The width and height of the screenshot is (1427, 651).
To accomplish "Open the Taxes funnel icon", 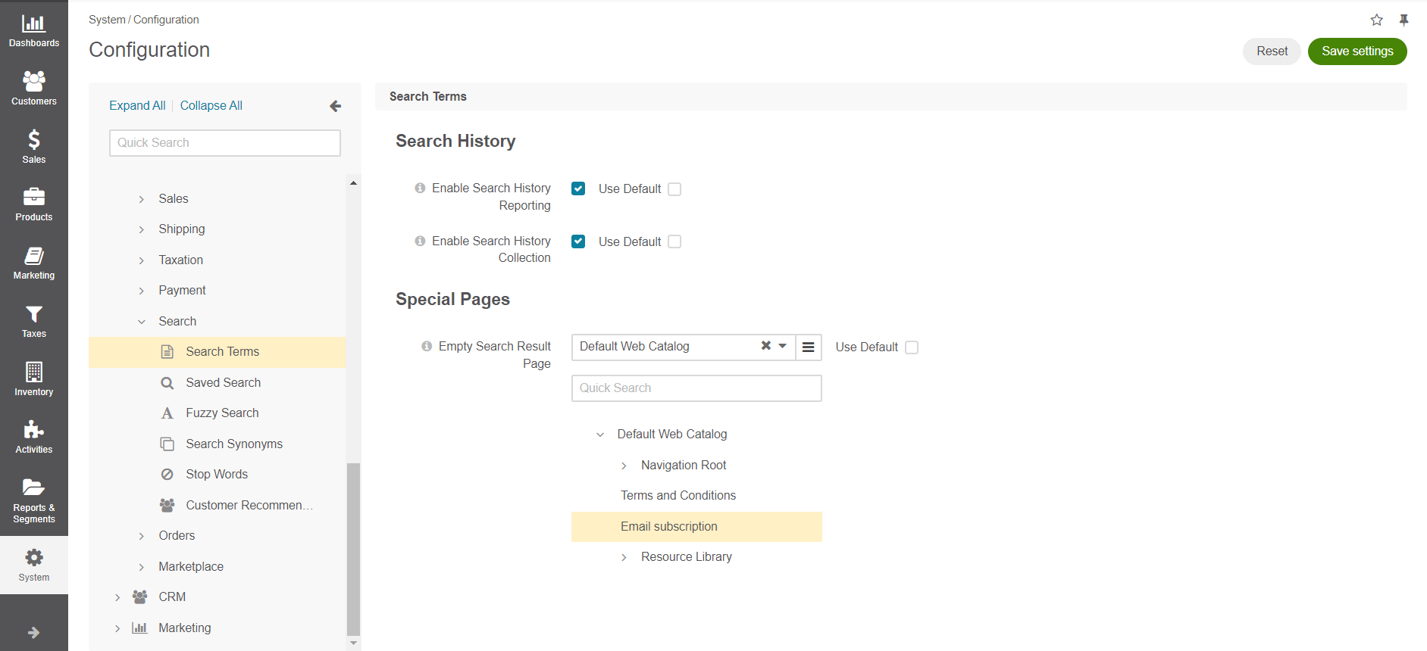I will pyautogui.click(x=33, y=314).
